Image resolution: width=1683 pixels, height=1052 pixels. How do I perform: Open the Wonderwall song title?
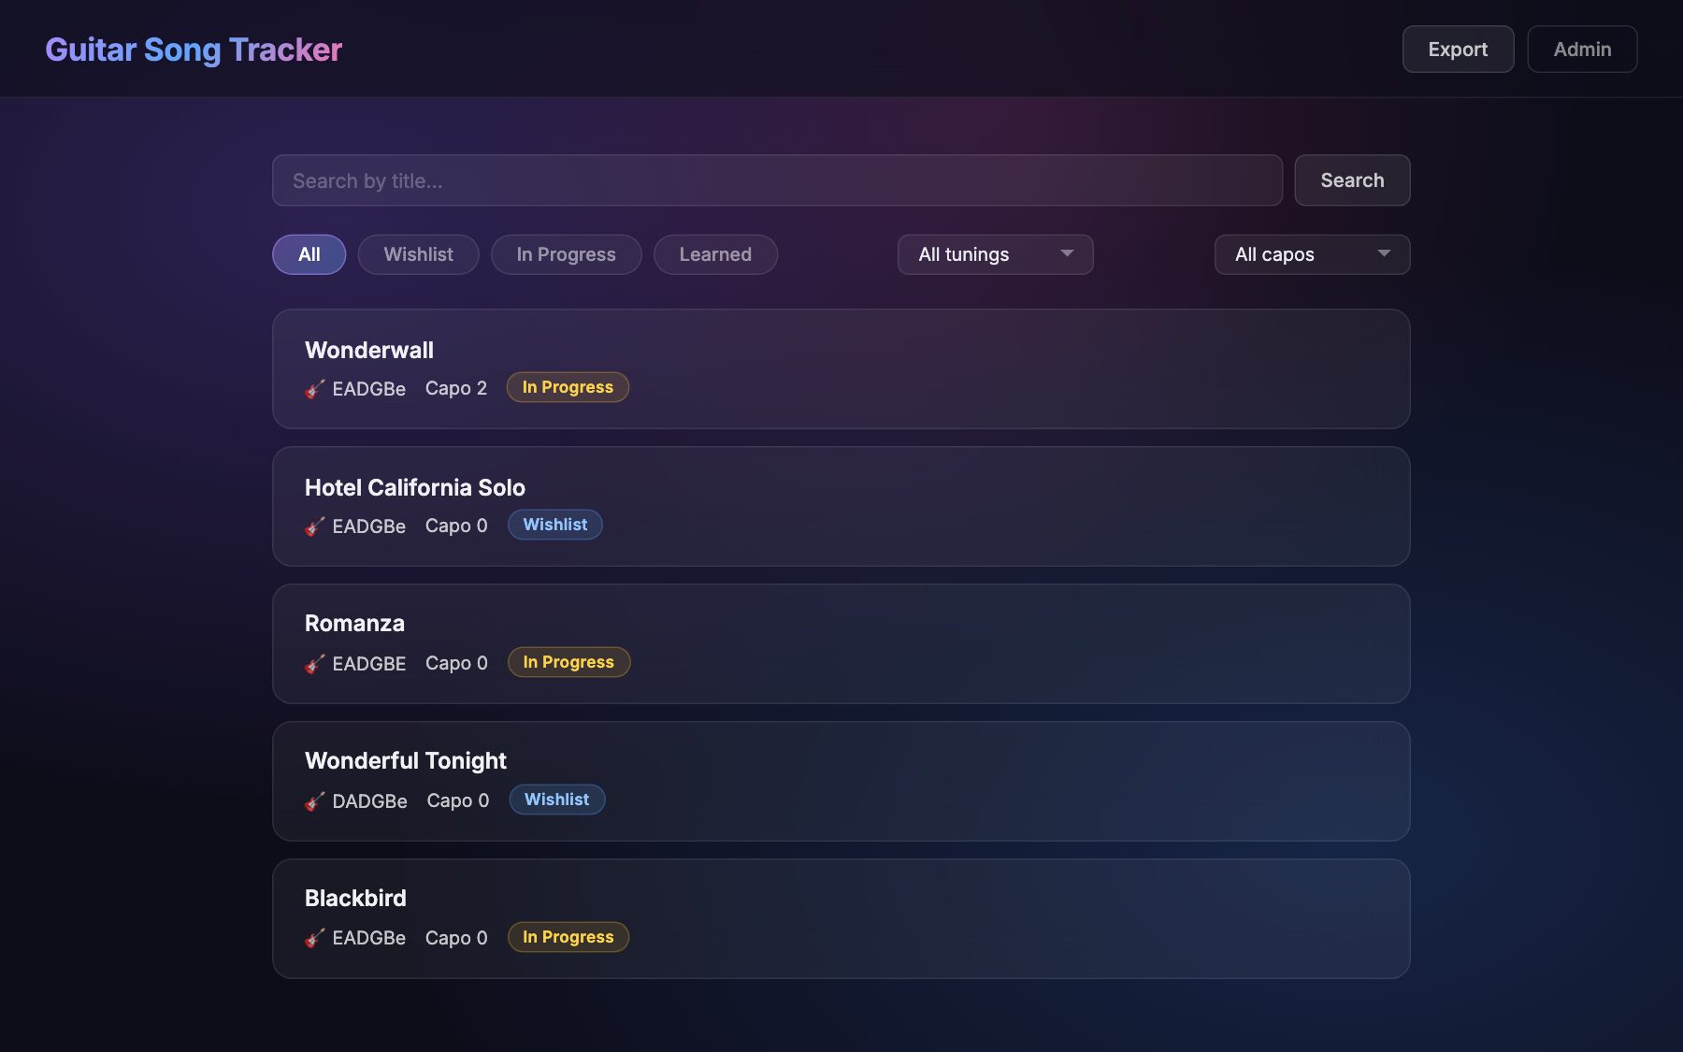pyautogui.click(x=369, y=351)
